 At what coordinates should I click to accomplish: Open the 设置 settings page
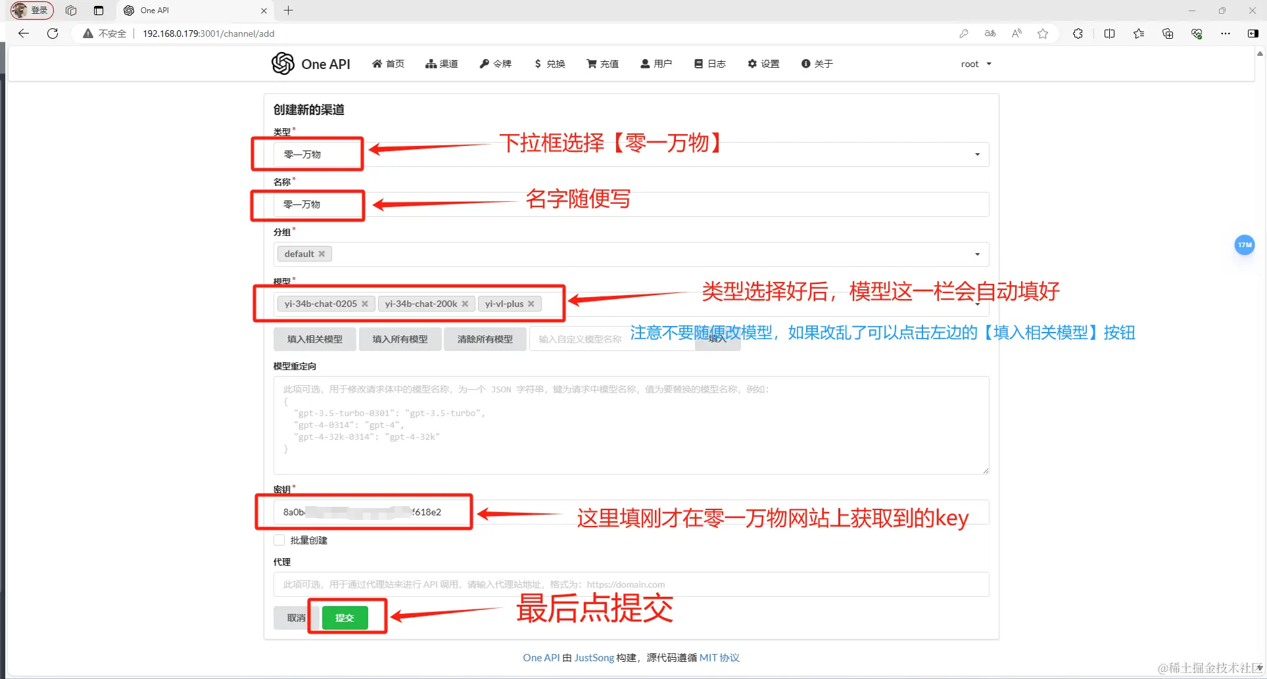click(x=763, y=64)
